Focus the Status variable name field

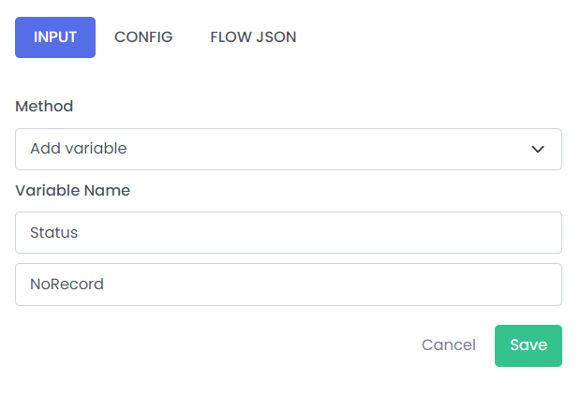tap(289, 232)
